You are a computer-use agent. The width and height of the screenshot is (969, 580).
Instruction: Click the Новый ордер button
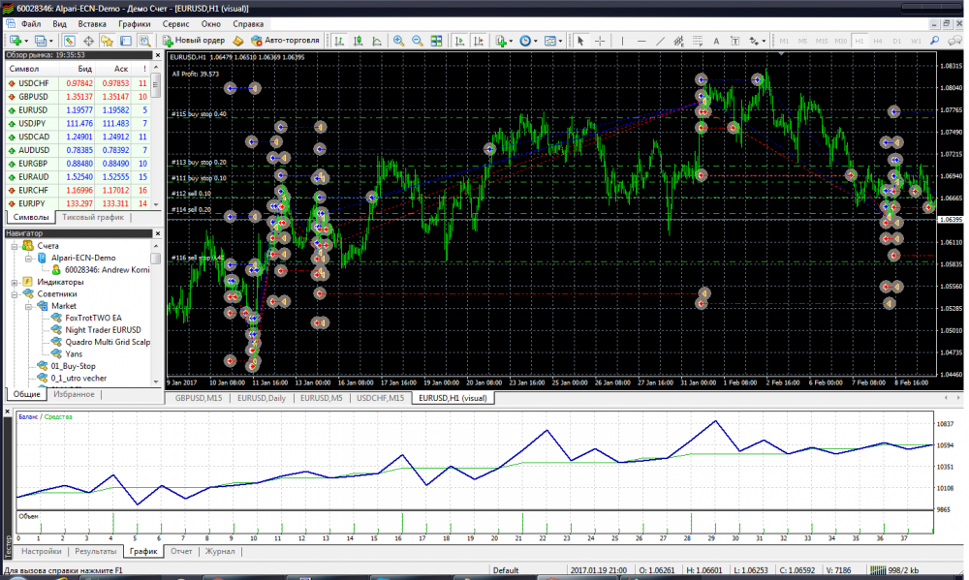pyautogui.click(x=194, y=41)
